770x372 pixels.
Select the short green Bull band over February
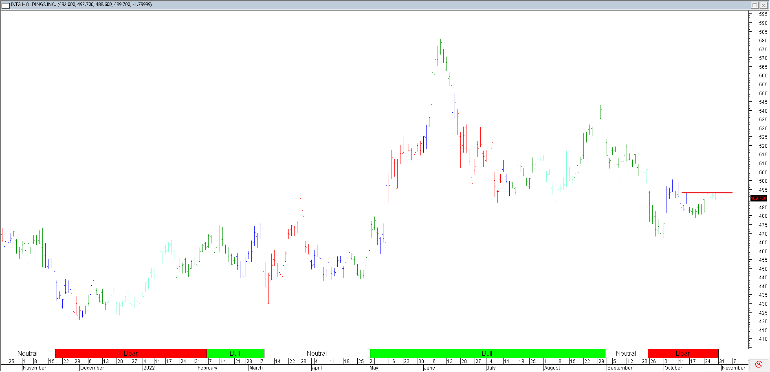pyautogui.click(x=235, y=353)
